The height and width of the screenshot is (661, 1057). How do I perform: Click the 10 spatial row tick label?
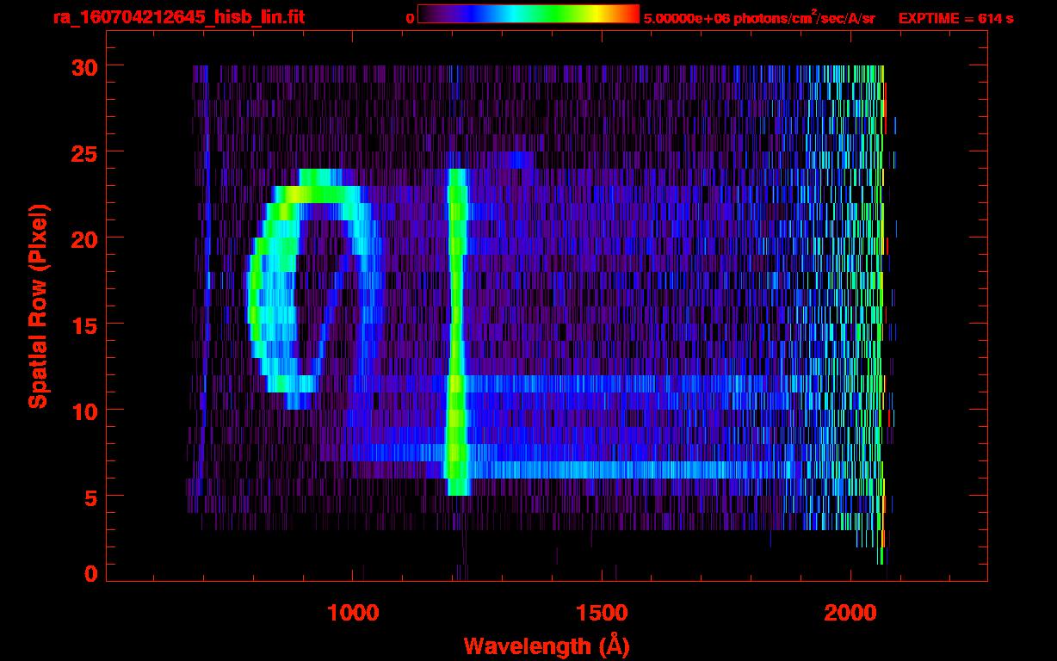point(85,411)
